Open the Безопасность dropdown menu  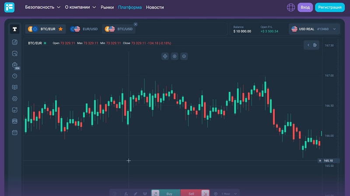[42, 7]
